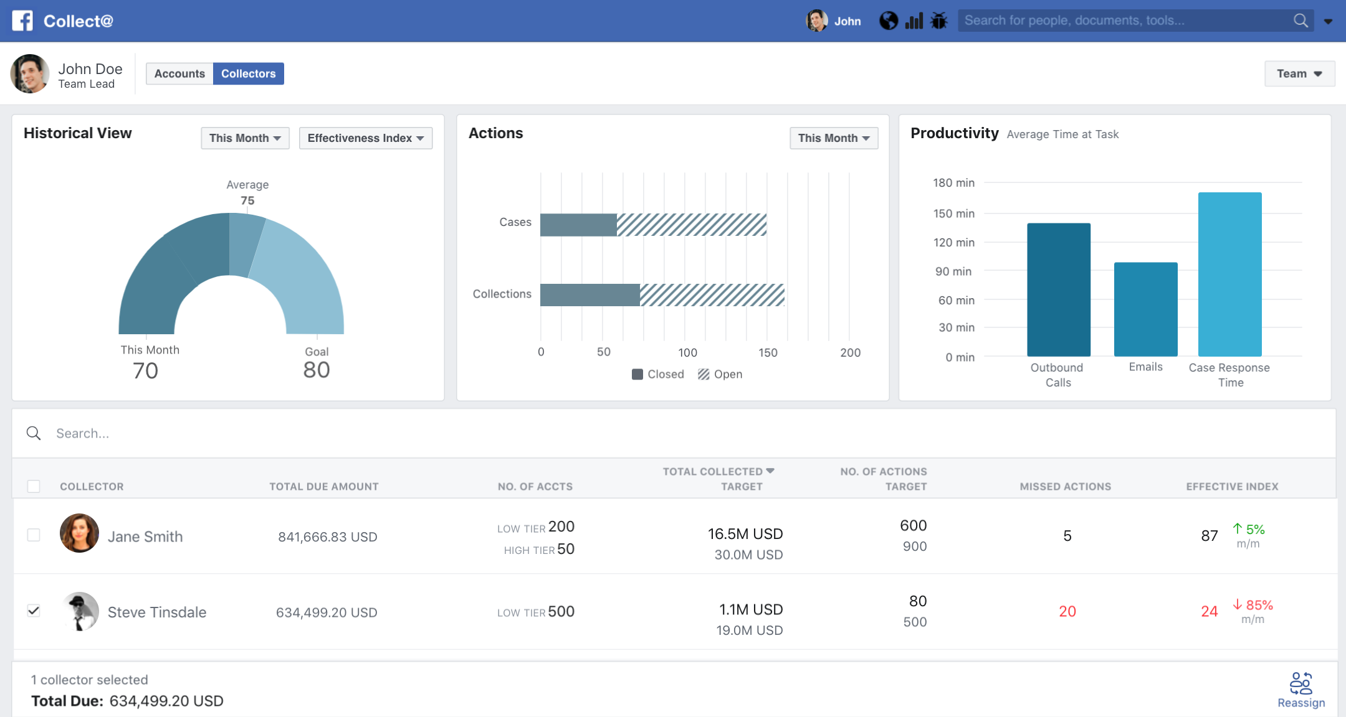The image size is (1346, 717).
Task: Click the bug report icon
Action: point(938,21)
